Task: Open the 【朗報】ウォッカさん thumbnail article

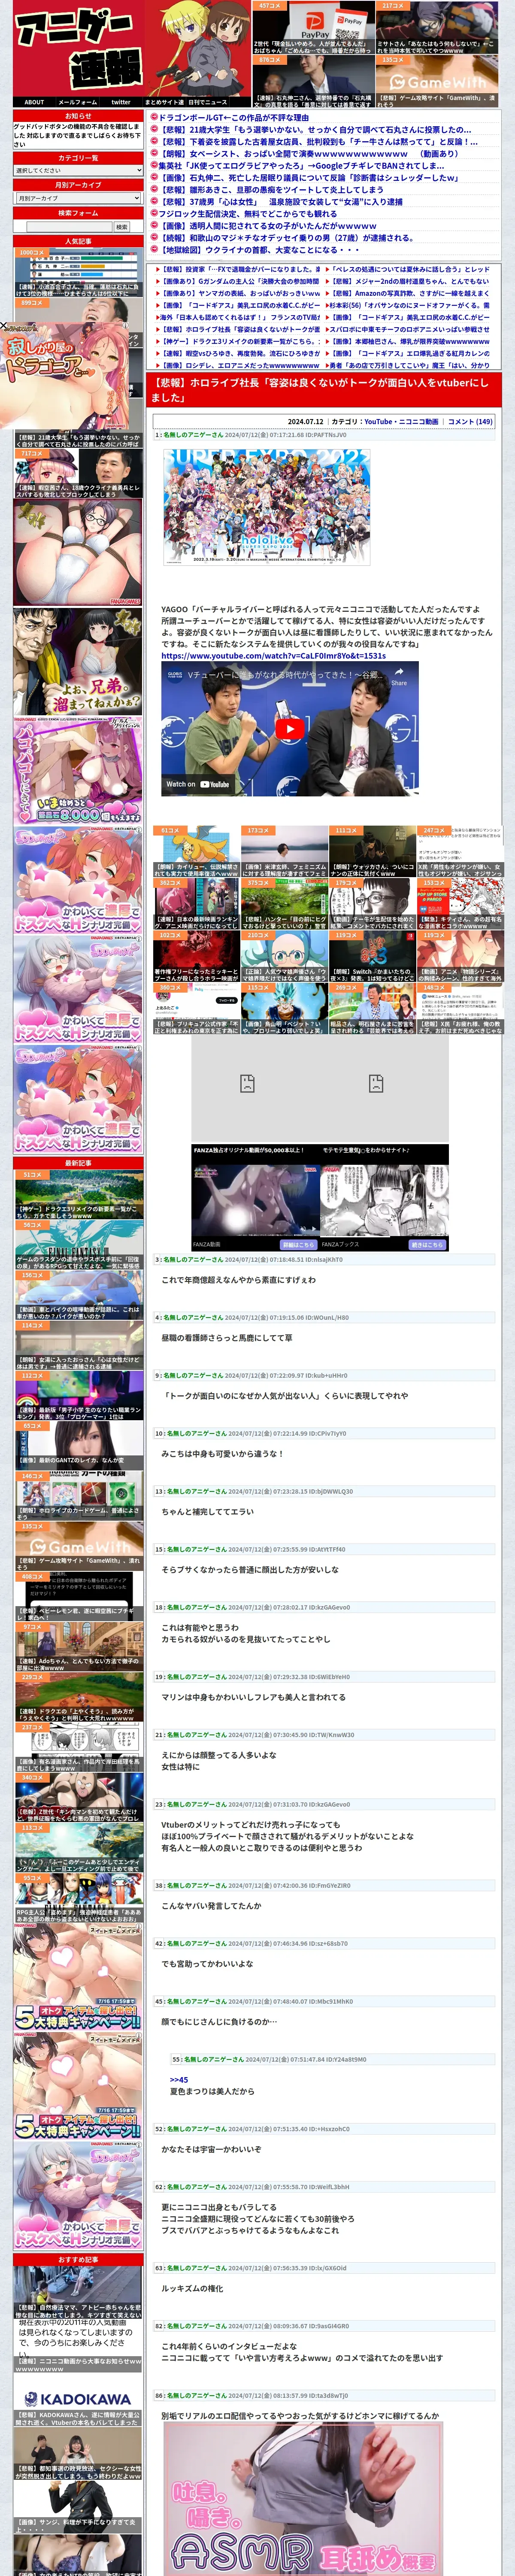Action: (372, 851)
